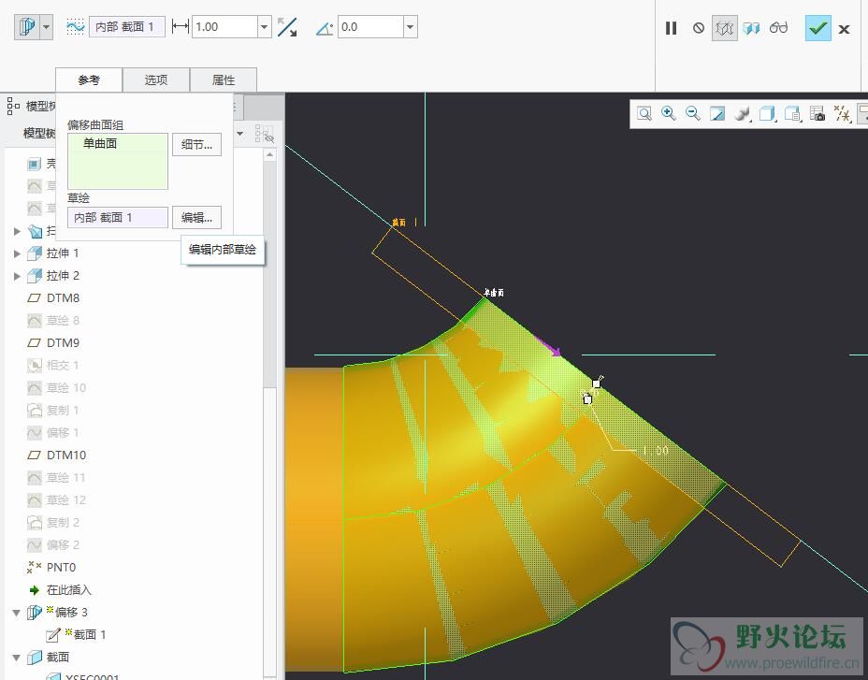Click the PNT0 datum point icon
The image size is (868, 680).
(35, 567)
